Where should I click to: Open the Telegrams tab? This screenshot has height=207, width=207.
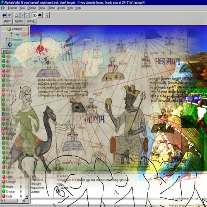click(14, 40)
